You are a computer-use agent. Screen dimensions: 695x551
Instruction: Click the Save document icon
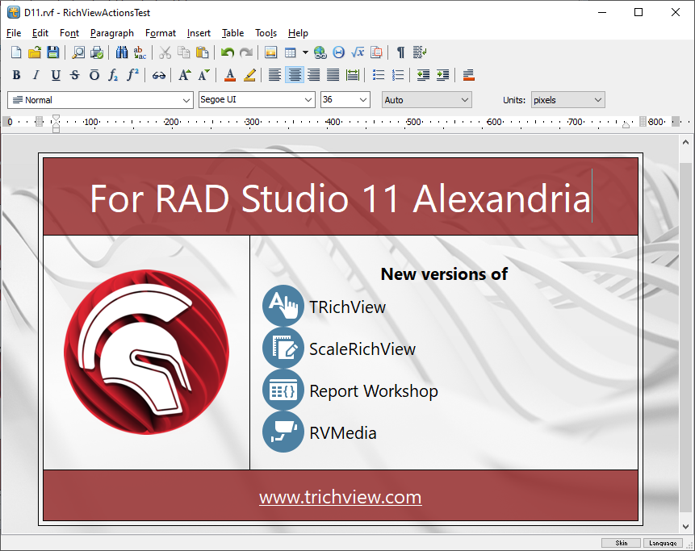[53, 53]
